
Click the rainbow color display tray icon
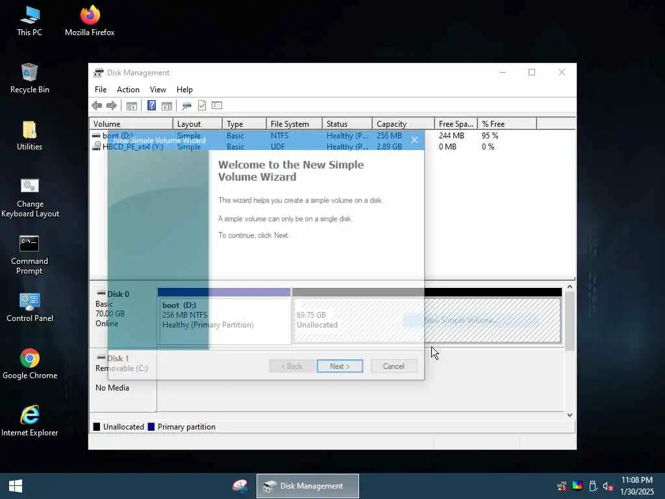pos(577,486)
